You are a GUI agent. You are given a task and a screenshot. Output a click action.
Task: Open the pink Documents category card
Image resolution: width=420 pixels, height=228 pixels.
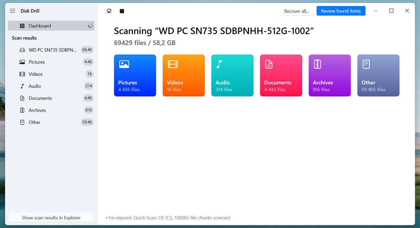tap(281, 75)
